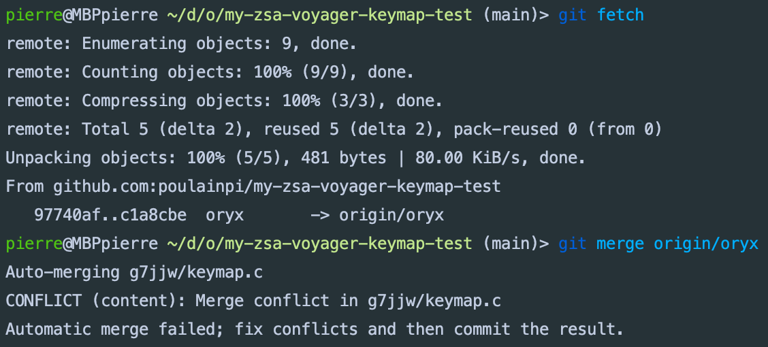Click the '(main)' branch indicator on second prompt
Screen dimensions: 768x347
point(511,244)
